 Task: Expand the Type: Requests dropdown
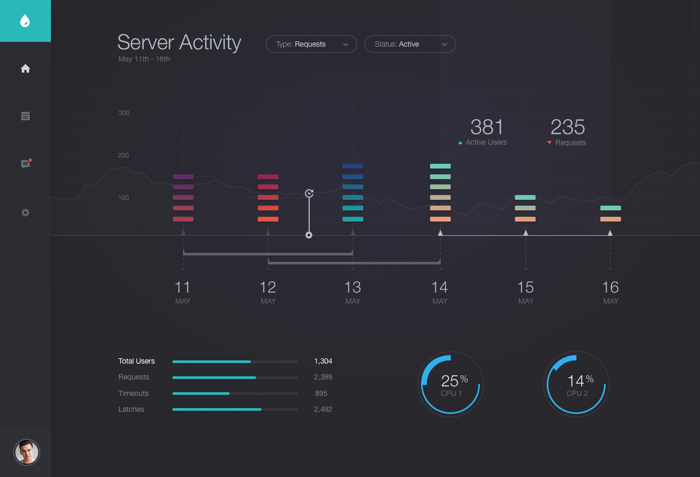pos(311,44)
